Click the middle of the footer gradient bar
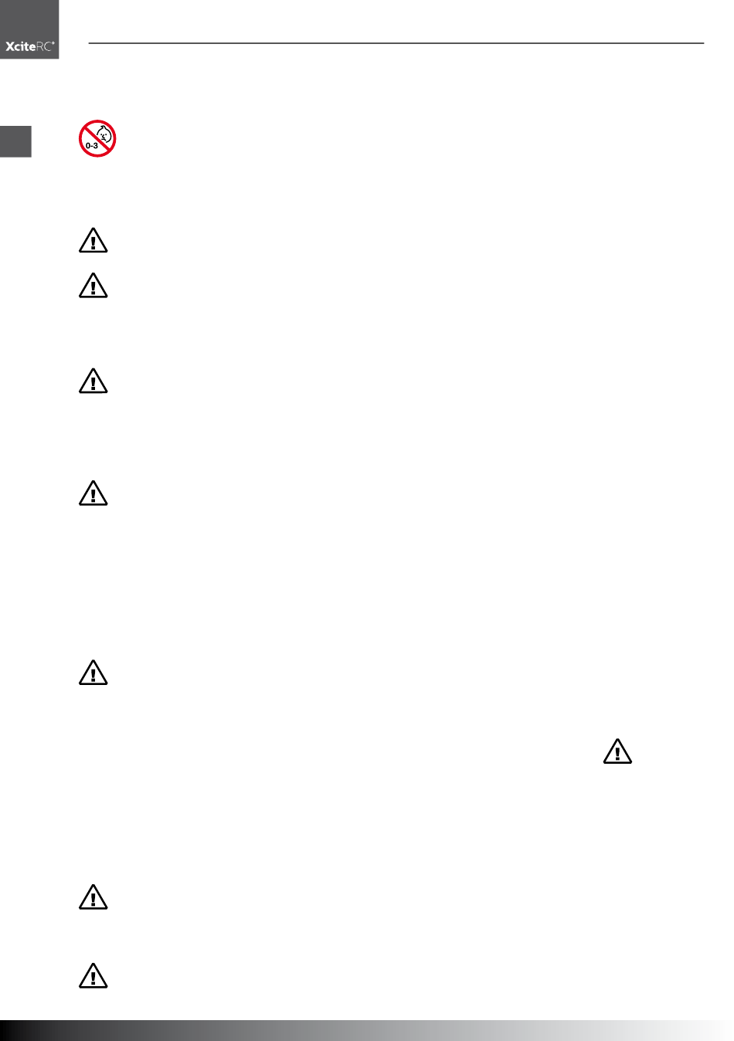 (x=367, y=1030)
